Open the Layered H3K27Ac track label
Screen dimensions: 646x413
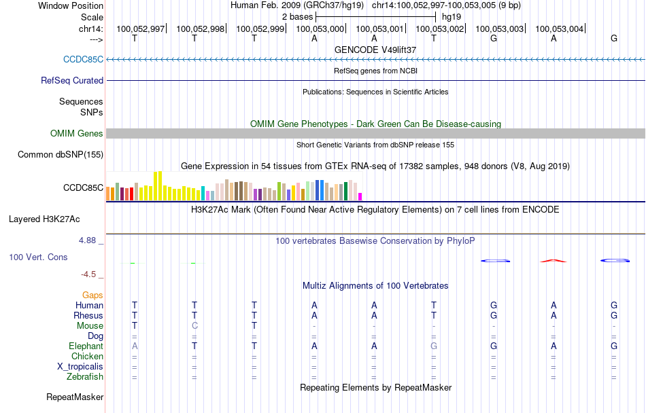click(x=44, y=219)
